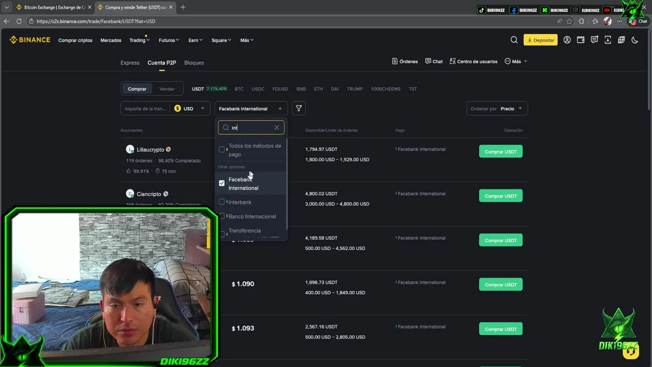Viewport: 652px width, 367px height.
Task: Click the payment method search field
Action: click(x=251, y=127)
